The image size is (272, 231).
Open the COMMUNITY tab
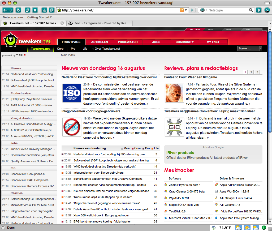click(x=185, y=42)
